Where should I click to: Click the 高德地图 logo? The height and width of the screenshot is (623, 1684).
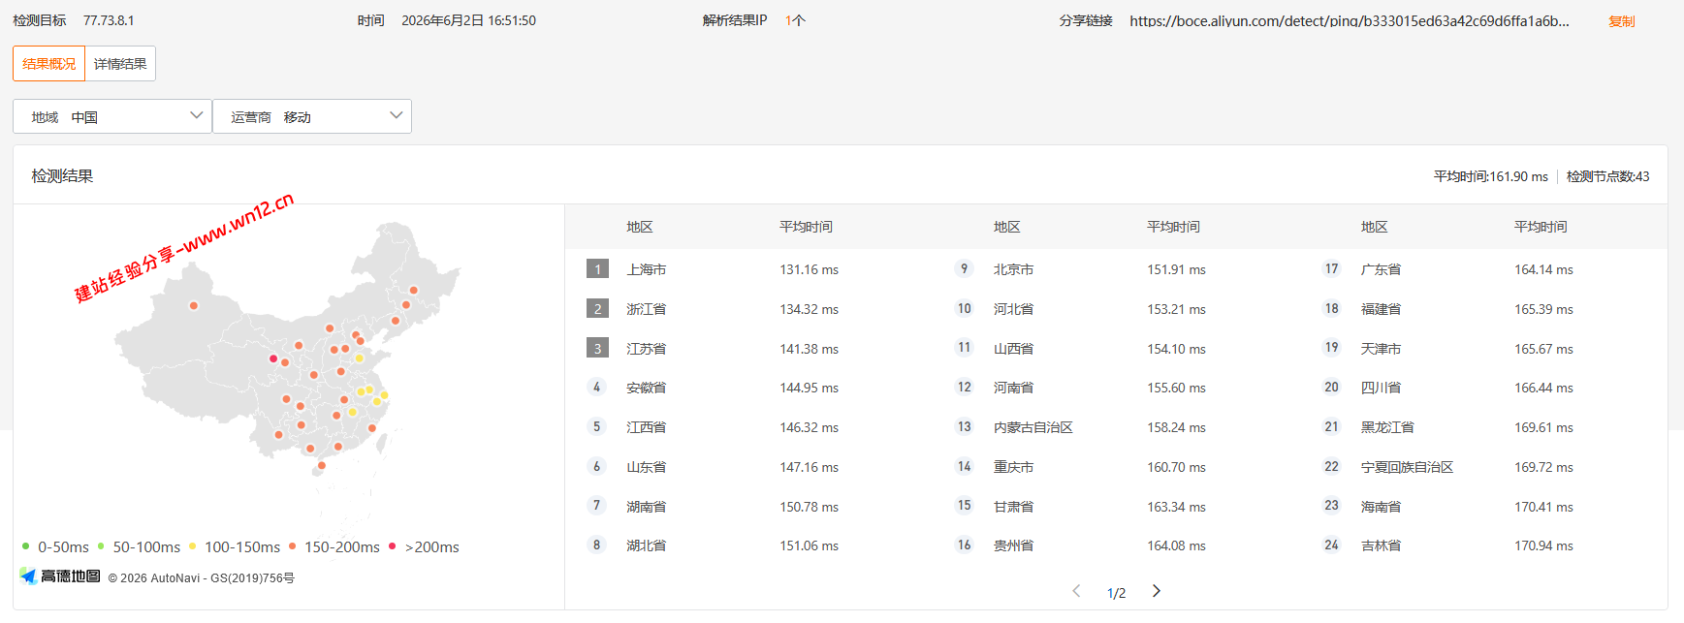tap(60, 576)
